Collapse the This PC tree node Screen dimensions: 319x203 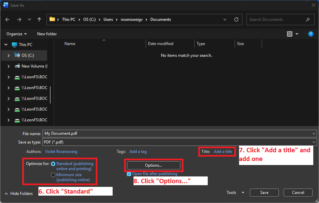pyautogui.click(x=6, y=45)
